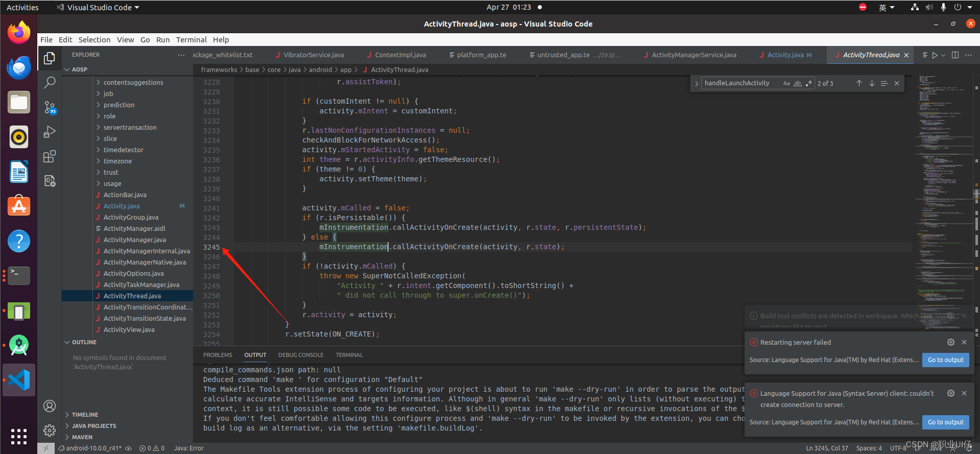This screenshot has width=980, height=454.
Task: Open the Terminal menu
Action: tap(192, 40)
